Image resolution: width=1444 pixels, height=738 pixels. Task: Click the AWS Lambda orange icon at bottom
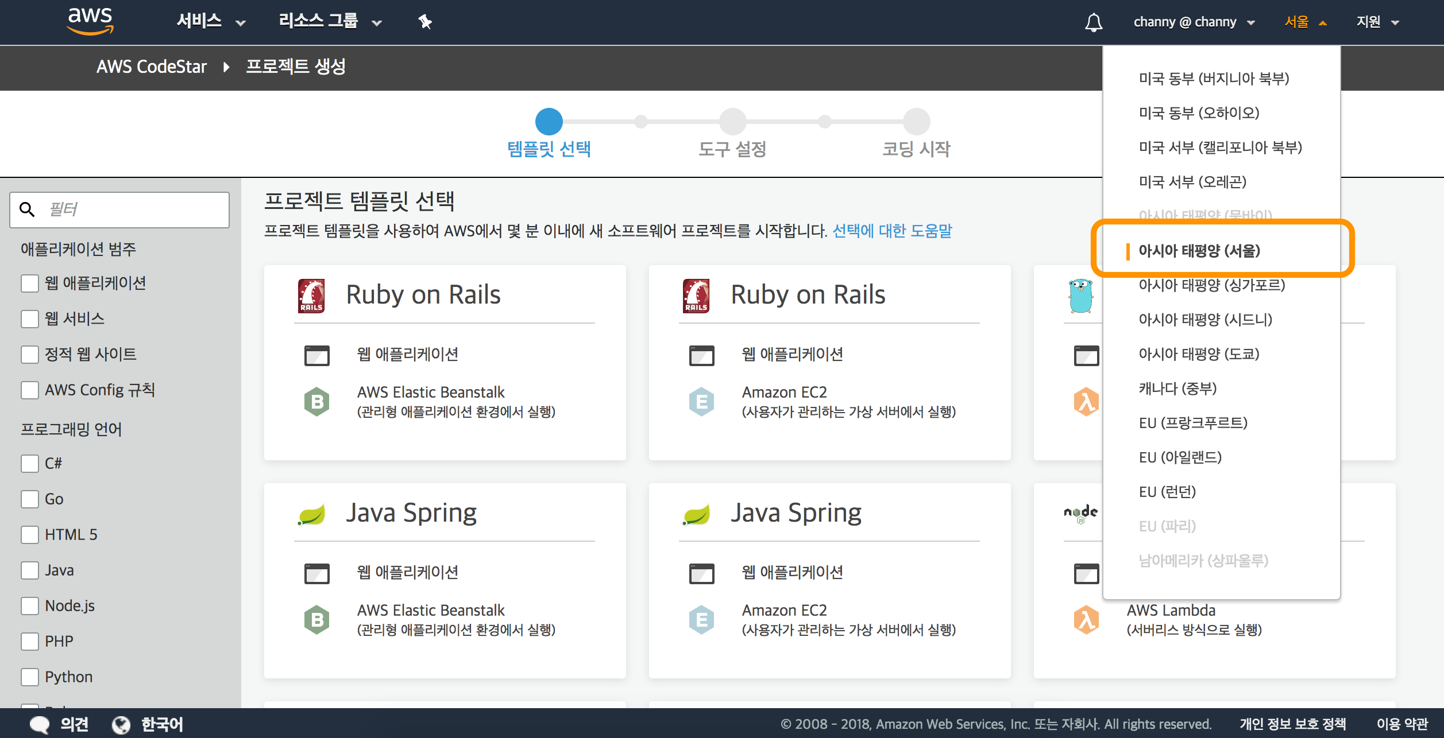(x=1086, y=620)
